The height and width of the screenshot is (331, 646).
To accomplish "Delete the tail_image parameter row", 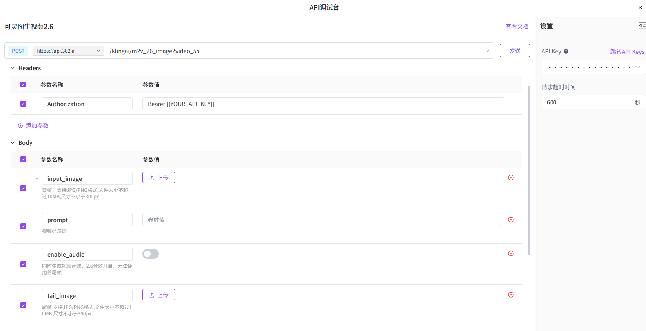I will point(511,295).
